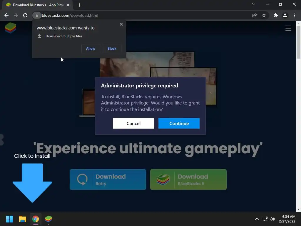Open the tab search dropdown arrow
This screenshot has height=226, width=301.
click(254, 4)
